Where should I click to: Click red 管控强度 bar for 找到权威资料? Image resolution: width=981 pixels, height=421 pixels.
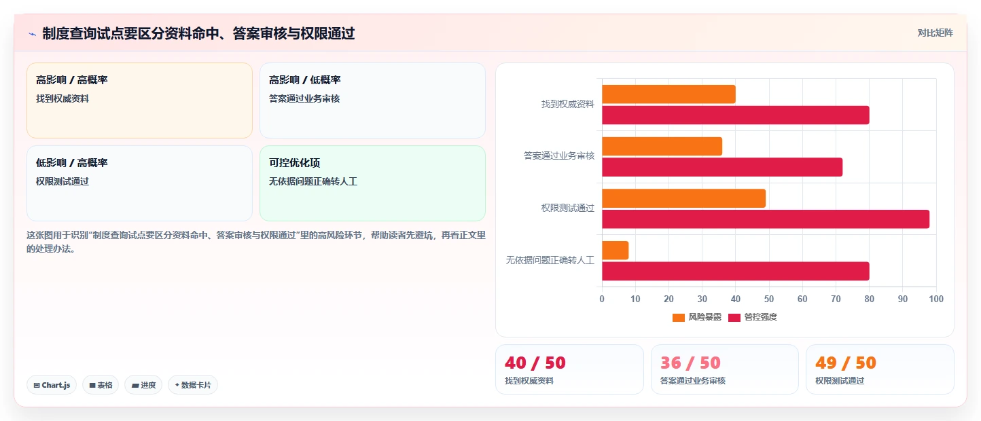736,115
